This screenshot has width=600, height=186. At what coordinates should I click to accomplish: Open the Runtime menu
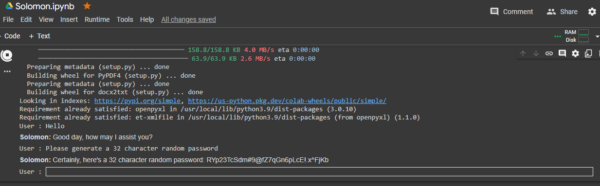click(97, 19)
